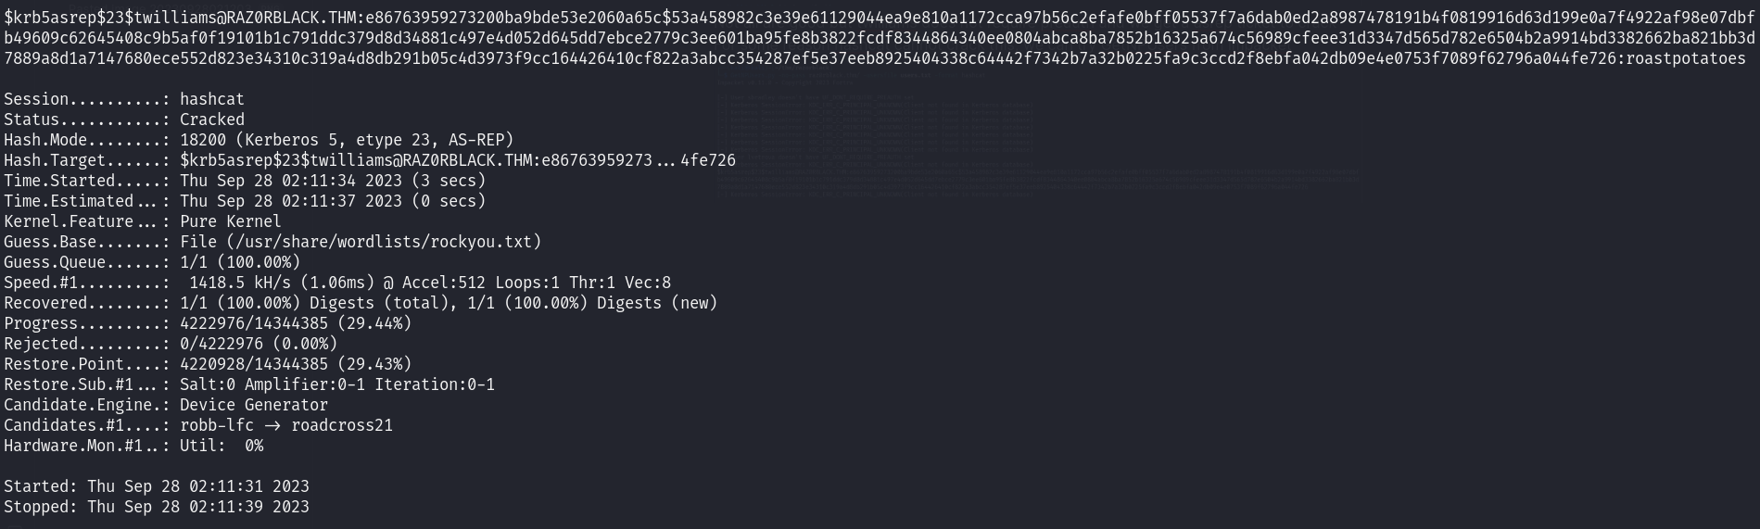
Task: Click the Hardware.Mon Util 0% value
Action: pos(222,446)
